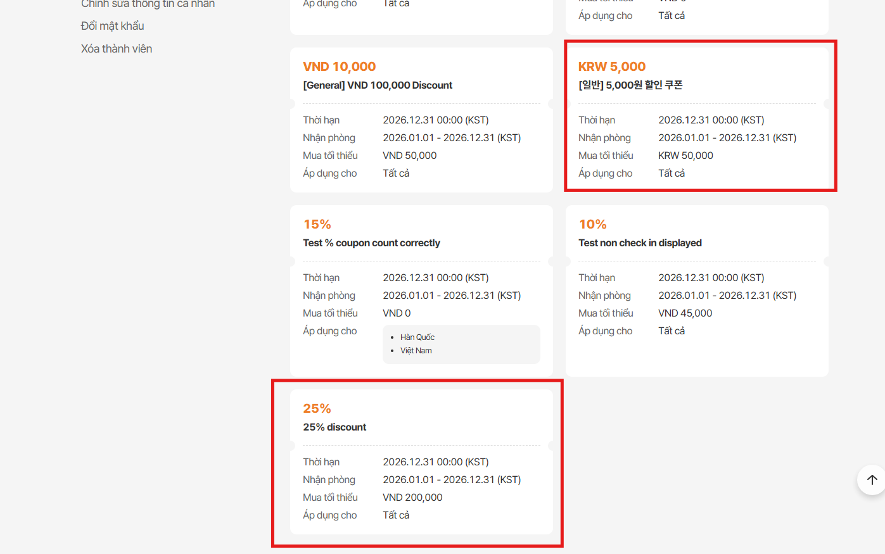Select the 5,000원 할인 쿠폰 coupon title

(x=630, y=85)
